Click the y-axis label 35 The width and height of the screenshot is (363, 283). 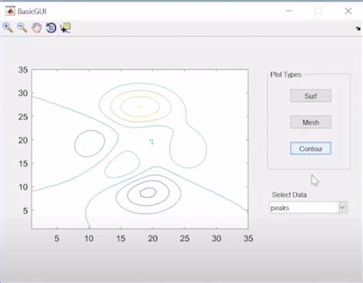click(23, 70)
